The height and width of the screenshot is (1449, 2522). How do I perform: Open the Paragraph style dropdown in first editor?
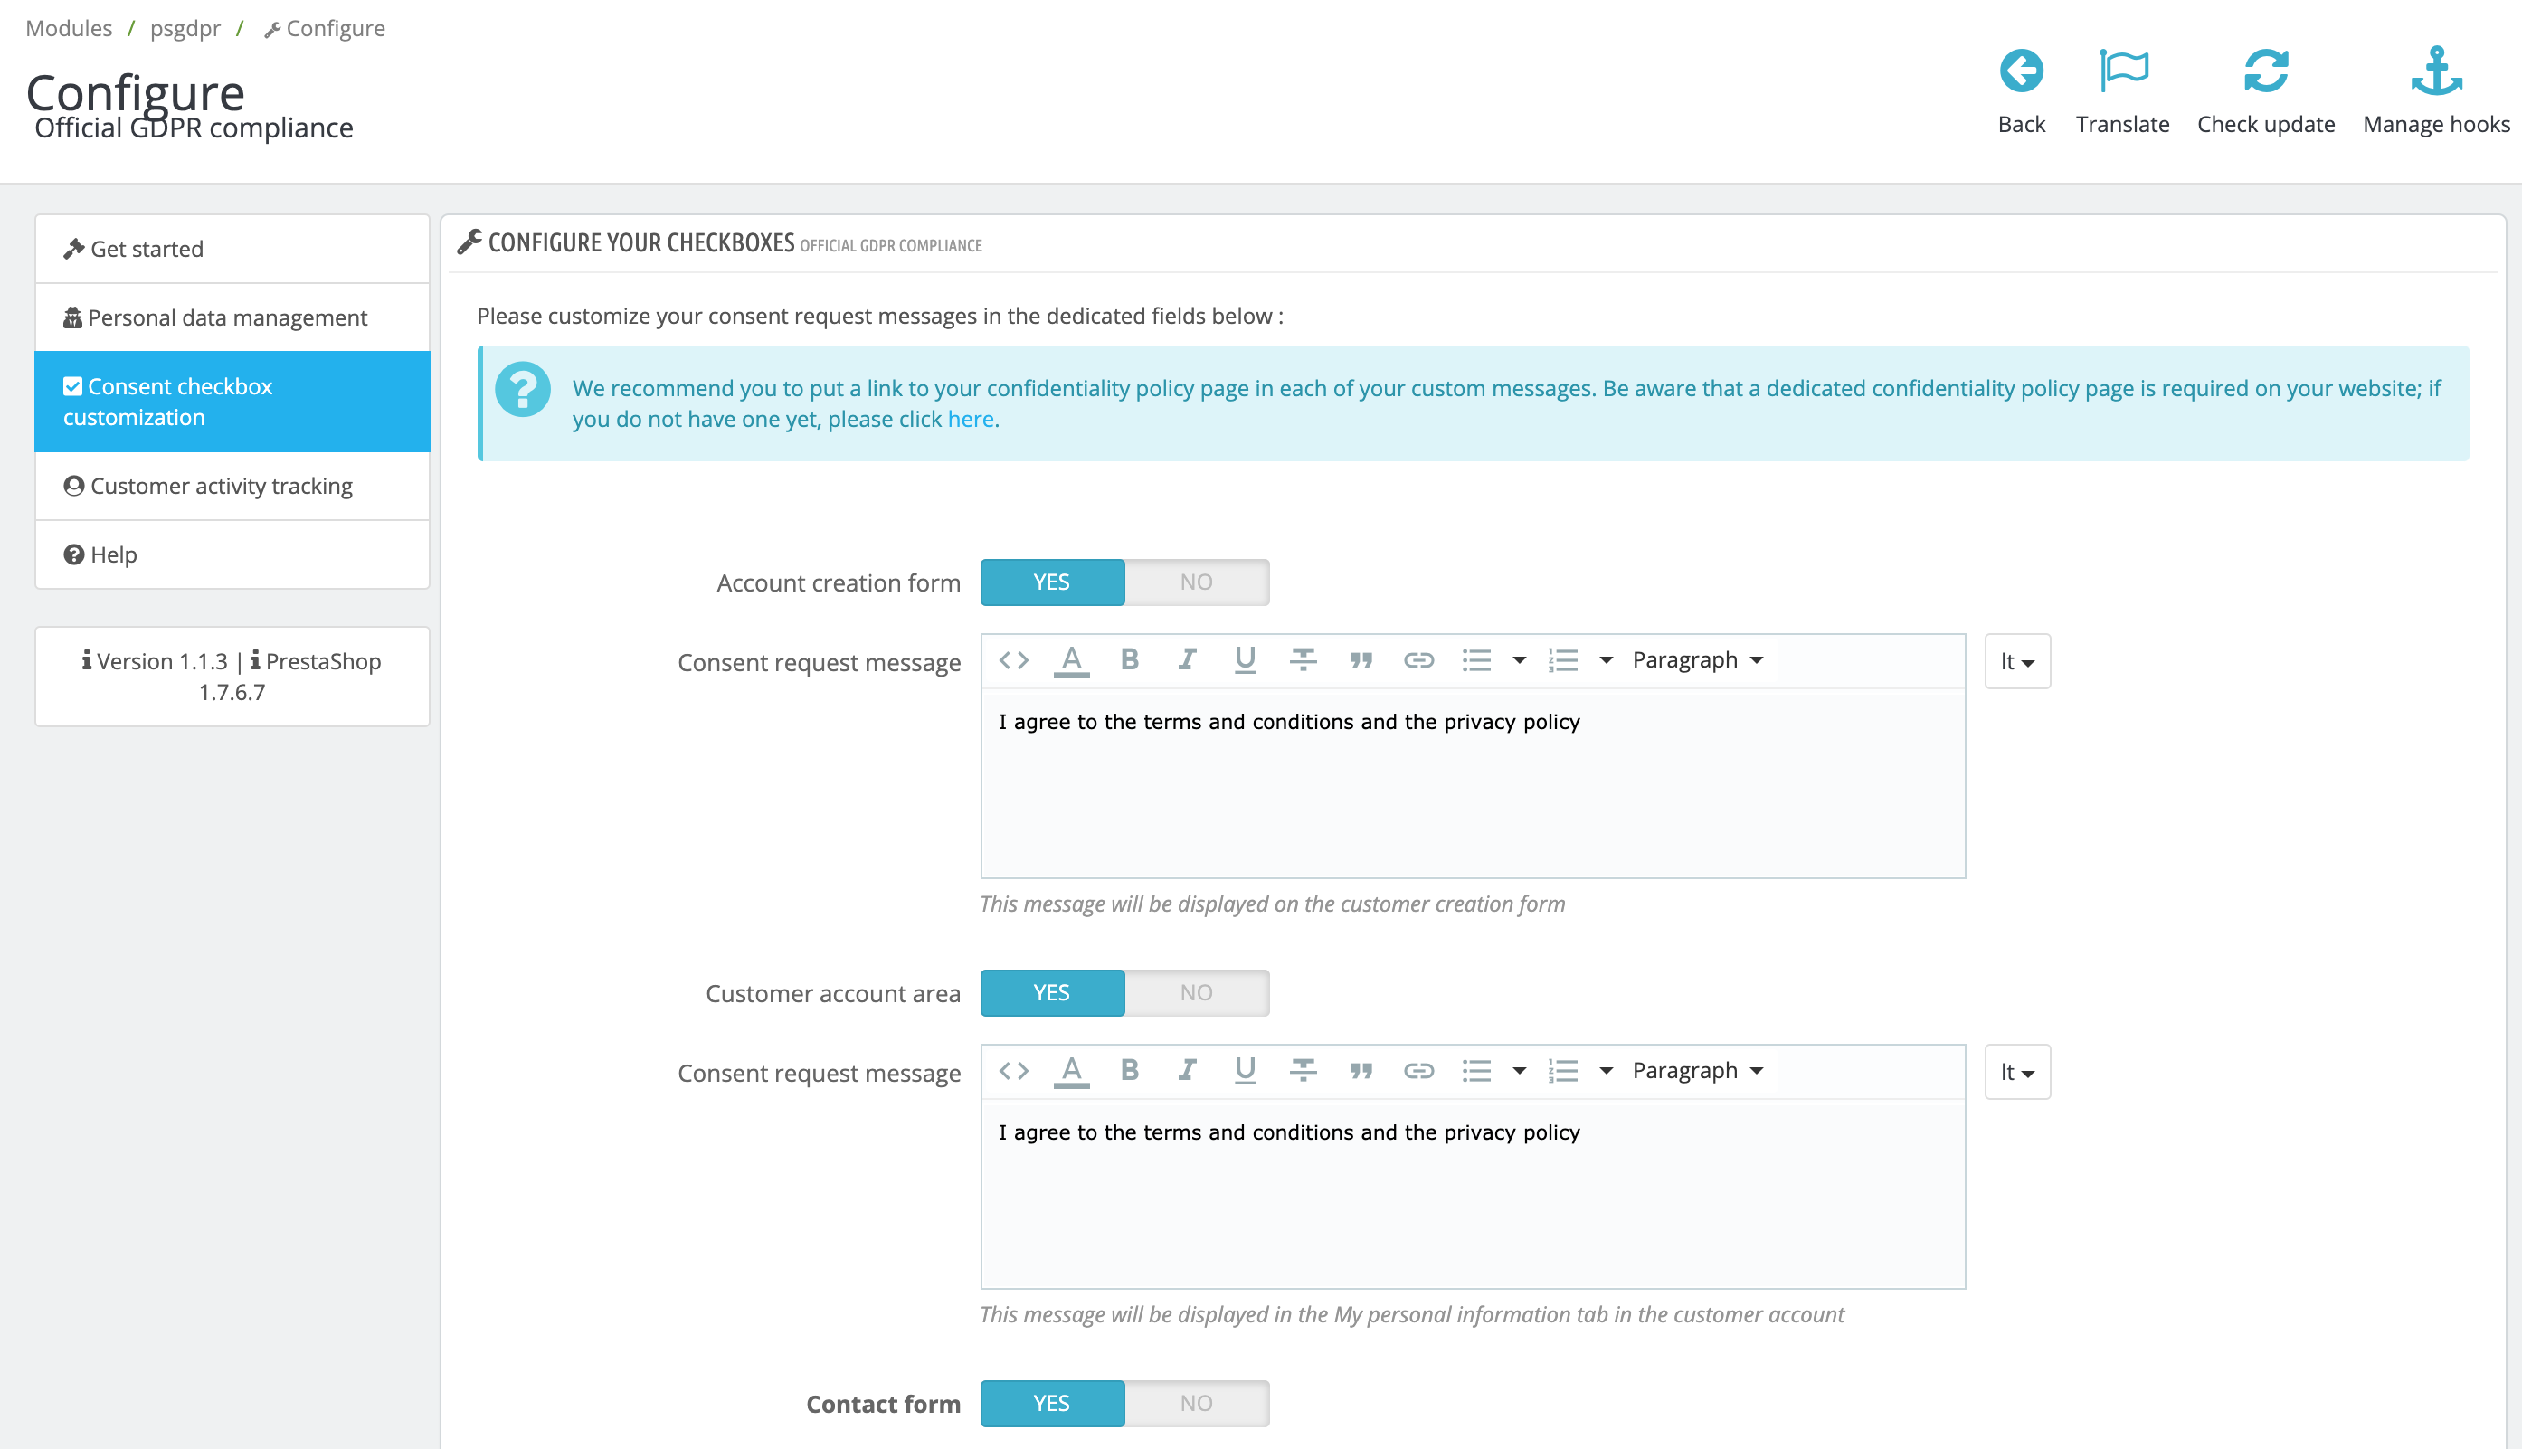tap(1697, 658)
